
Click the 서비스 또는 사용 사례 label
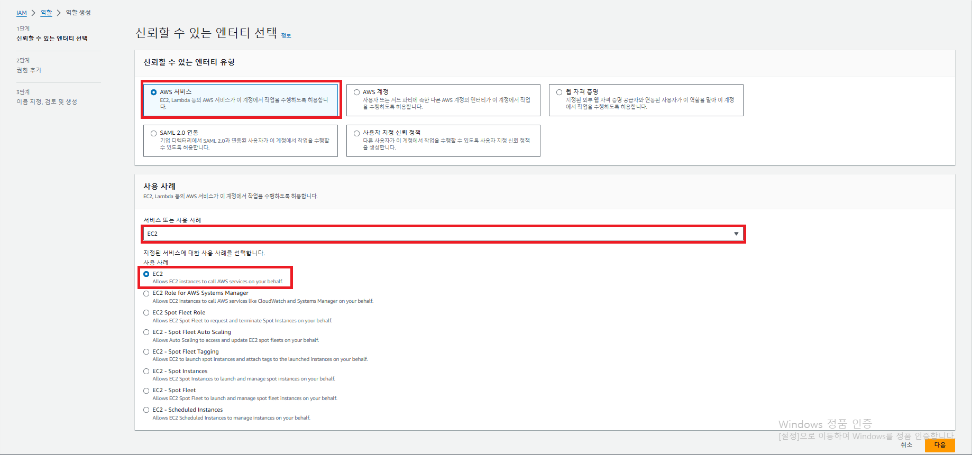(x=172, y=220)
